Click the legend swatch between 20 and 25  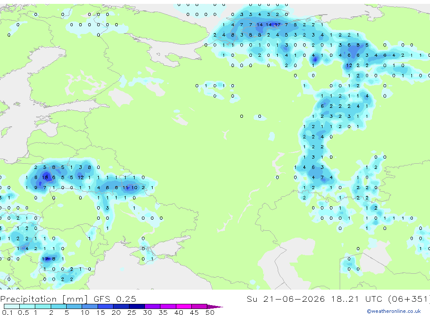[x=121, y=306]
